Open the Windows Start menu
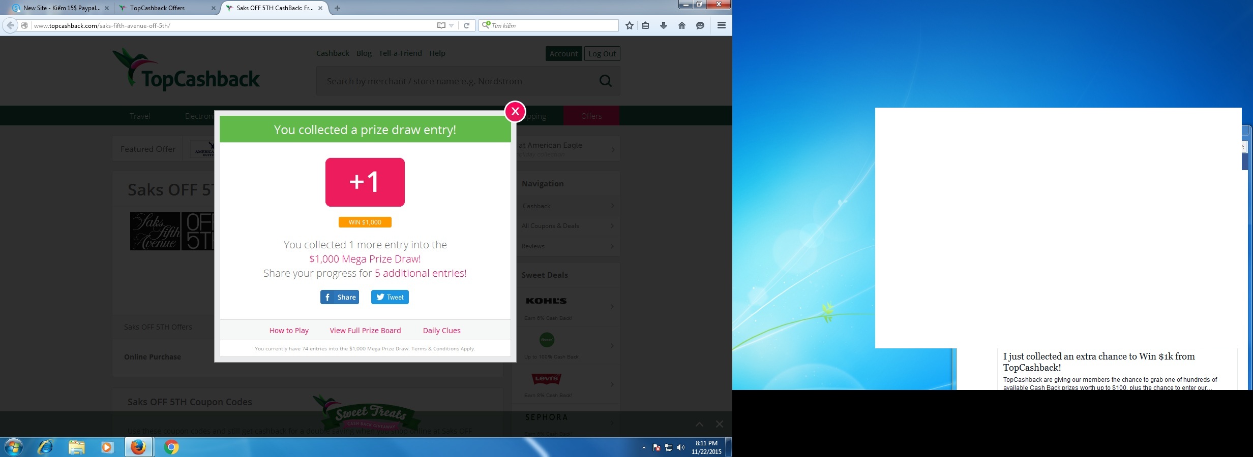Viewport: 1253px width, 457px height. [x=13, y=447]
